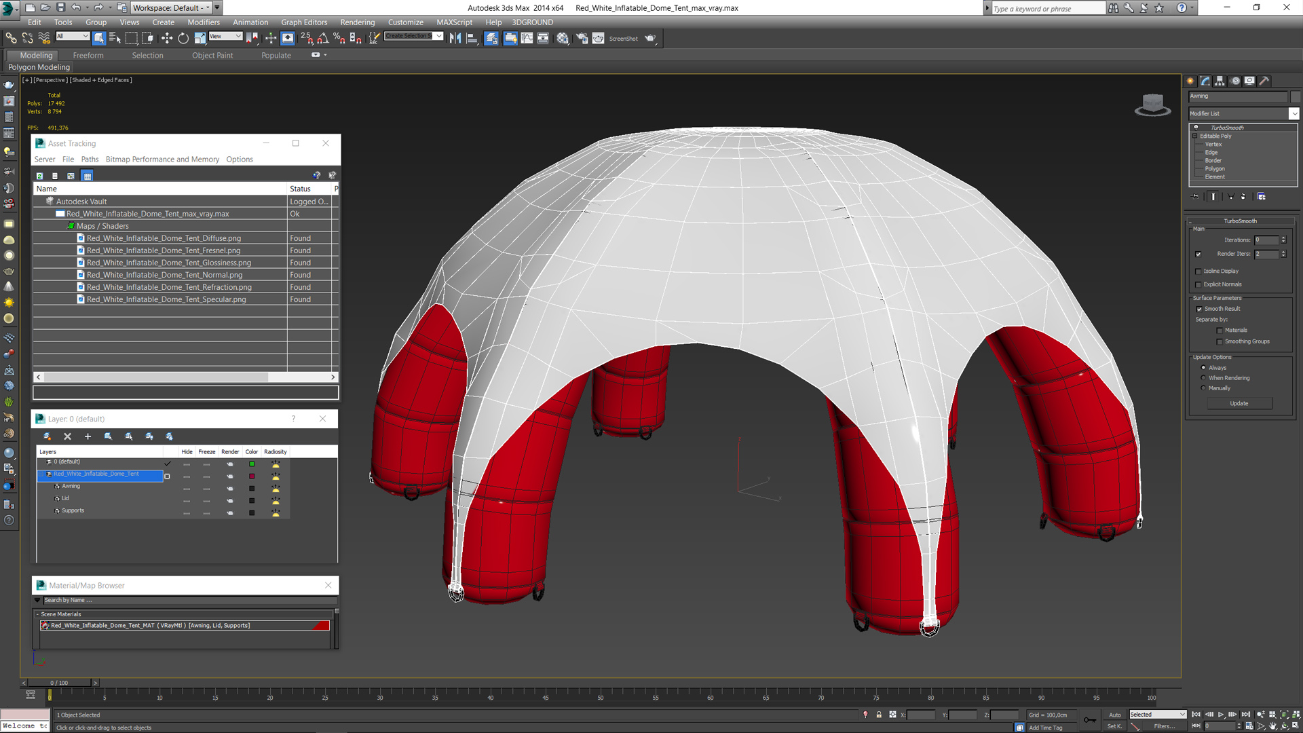
Task: Click the Align tool icon
Action: point(472,39)
